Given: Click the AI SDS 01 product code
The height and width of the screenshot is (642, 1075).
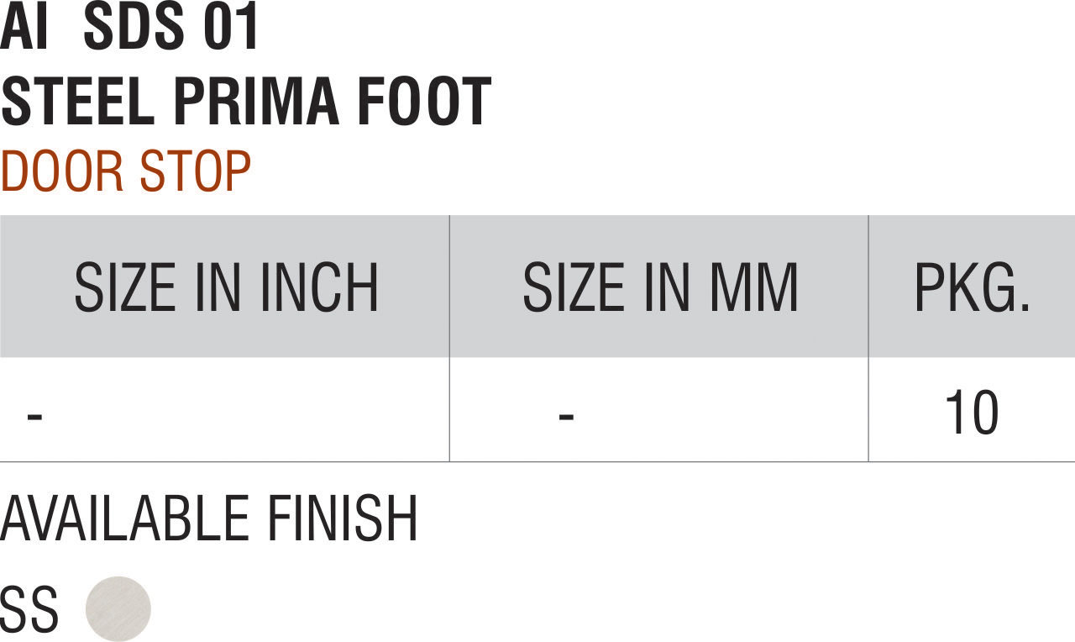Looking at the screenshot, I should point(130,28).
